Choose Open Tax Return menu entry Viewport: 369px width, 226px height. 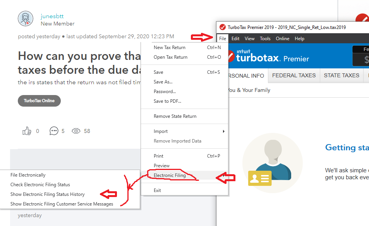[184, 57]
